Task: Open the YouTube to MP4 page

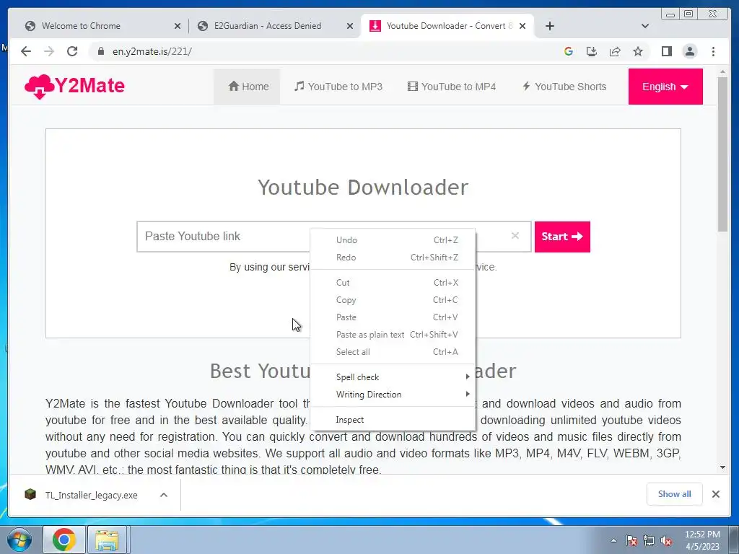Action: (x=452, y=87)
